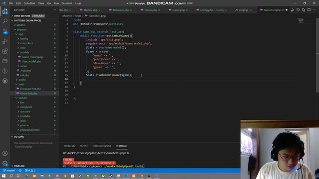
Task: Collapse the UNTITLED (WORKSPACE) section
Action: tap(35, 20)
